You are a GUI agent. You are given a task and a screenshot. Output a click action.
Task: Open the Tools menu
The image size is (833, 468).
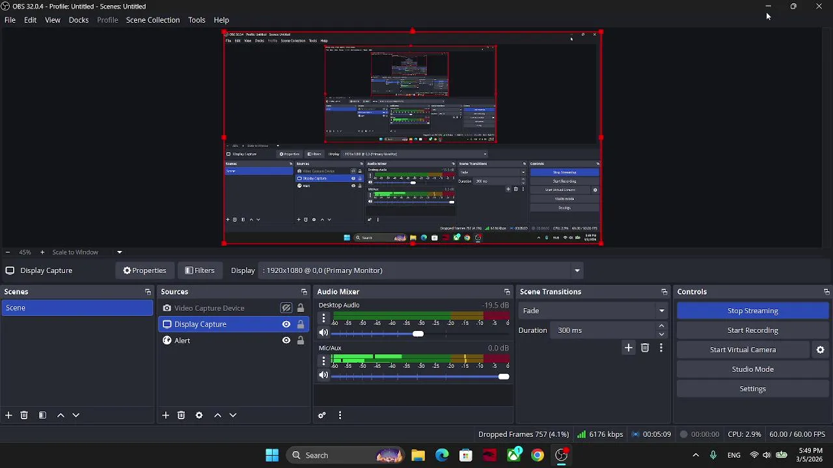tap(197, 20)
